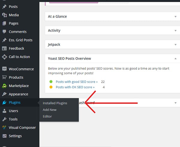Click the orange OK SEO score dot
The image size is (180, 147).
coord(51,87)
